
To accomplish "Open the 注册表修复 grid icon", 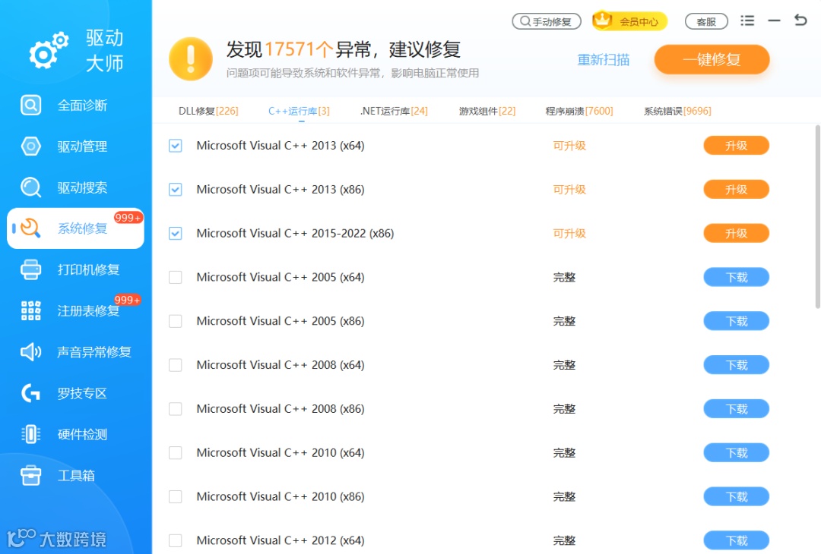I will point(31,310).
